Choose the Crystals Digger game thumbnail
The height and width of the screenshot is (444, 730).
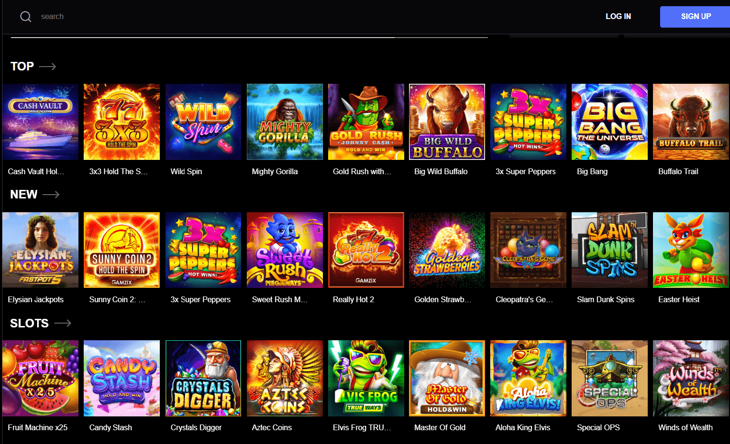(x=204, y=378)
